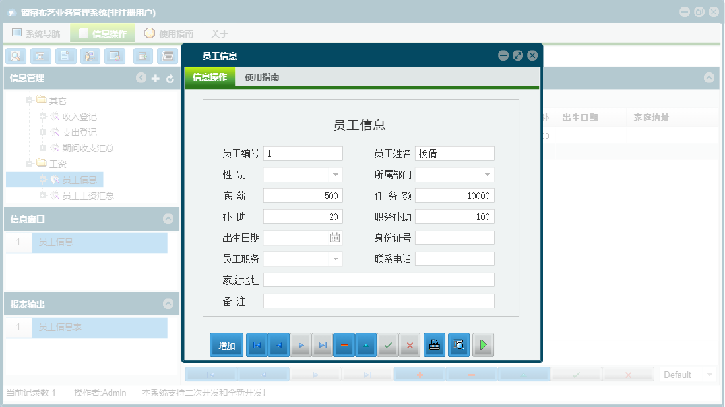Collapse the 信息窗口 panel
The height and width of the screenshot is (407, 725).
(169, 219)
